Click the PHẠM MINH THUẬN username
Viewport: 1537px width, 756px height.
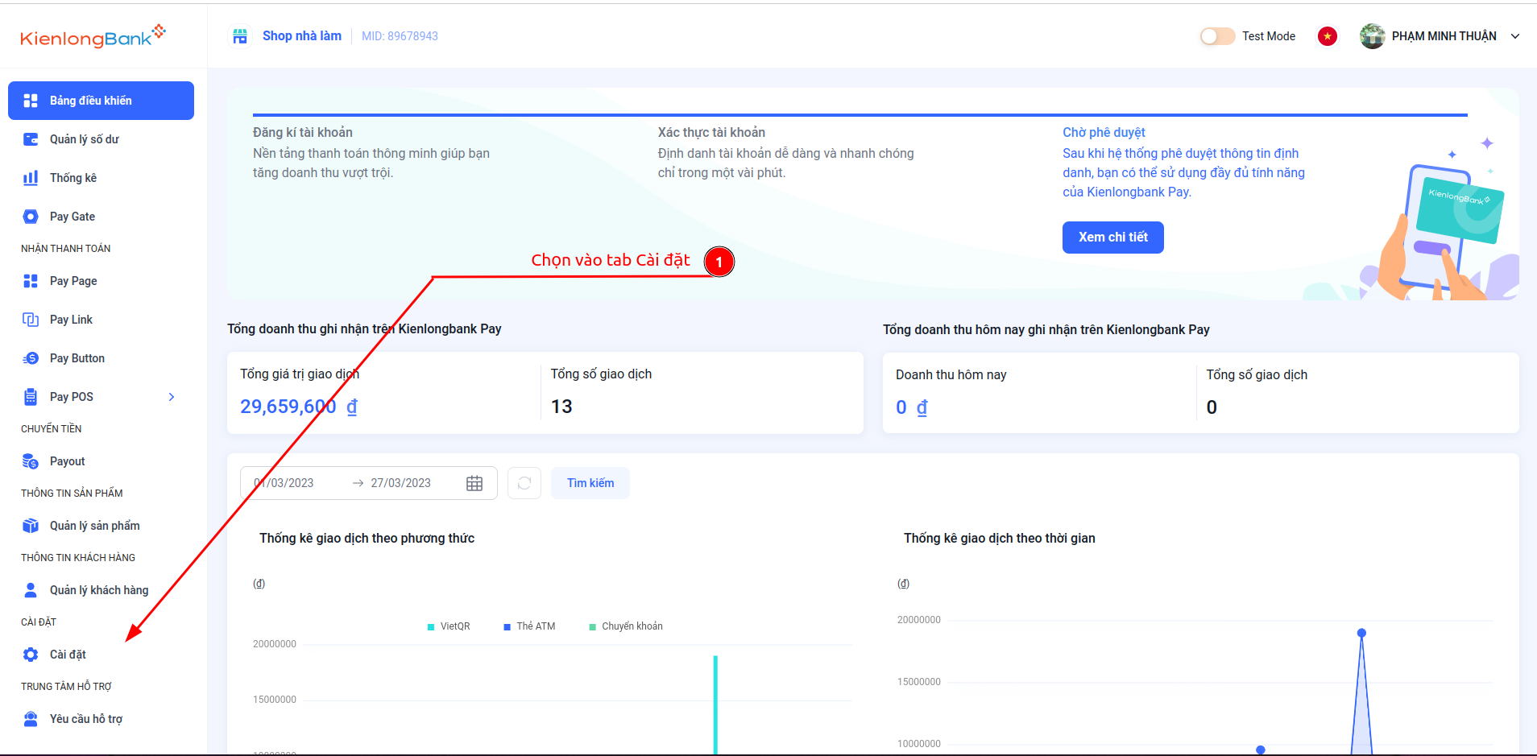pos(1444,36)
